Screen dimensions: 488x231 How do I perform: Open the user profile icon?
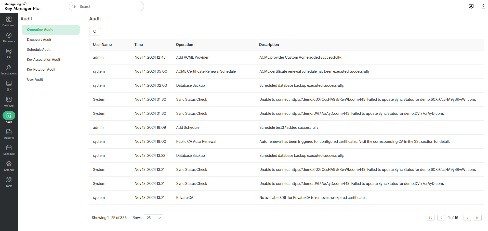click(483, 6)
